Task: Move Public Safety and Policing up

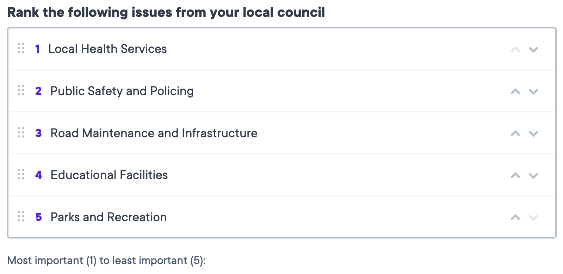Action: click(515, 92)
